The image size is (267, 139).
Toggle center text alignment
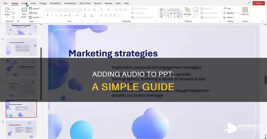click(106, 15)
